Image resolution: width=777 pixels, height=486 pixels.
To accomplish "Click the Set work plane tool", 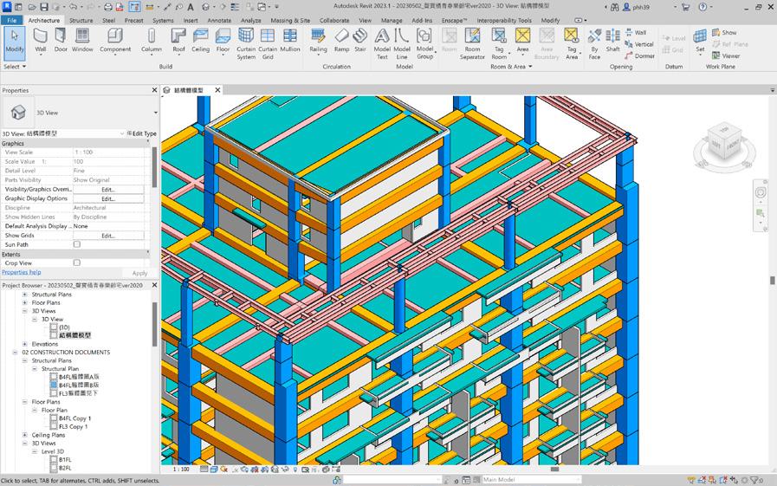I will pyautogui.click(x=700, y=41).
